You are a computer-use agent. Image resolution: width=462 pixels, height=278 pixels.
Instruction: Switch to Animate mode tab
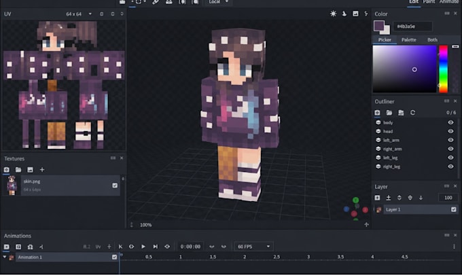click(x=448, y=2)
